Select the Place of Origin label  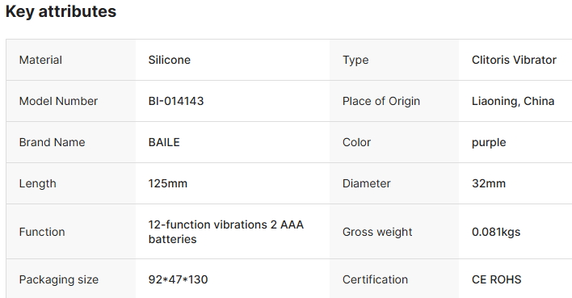click(x=381, y=101)
